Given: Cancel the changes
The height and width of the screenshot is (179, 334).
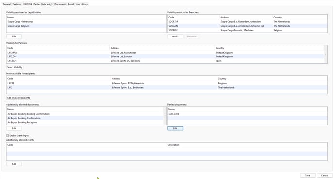Looking at the screenshot, I should coord(325,176).
